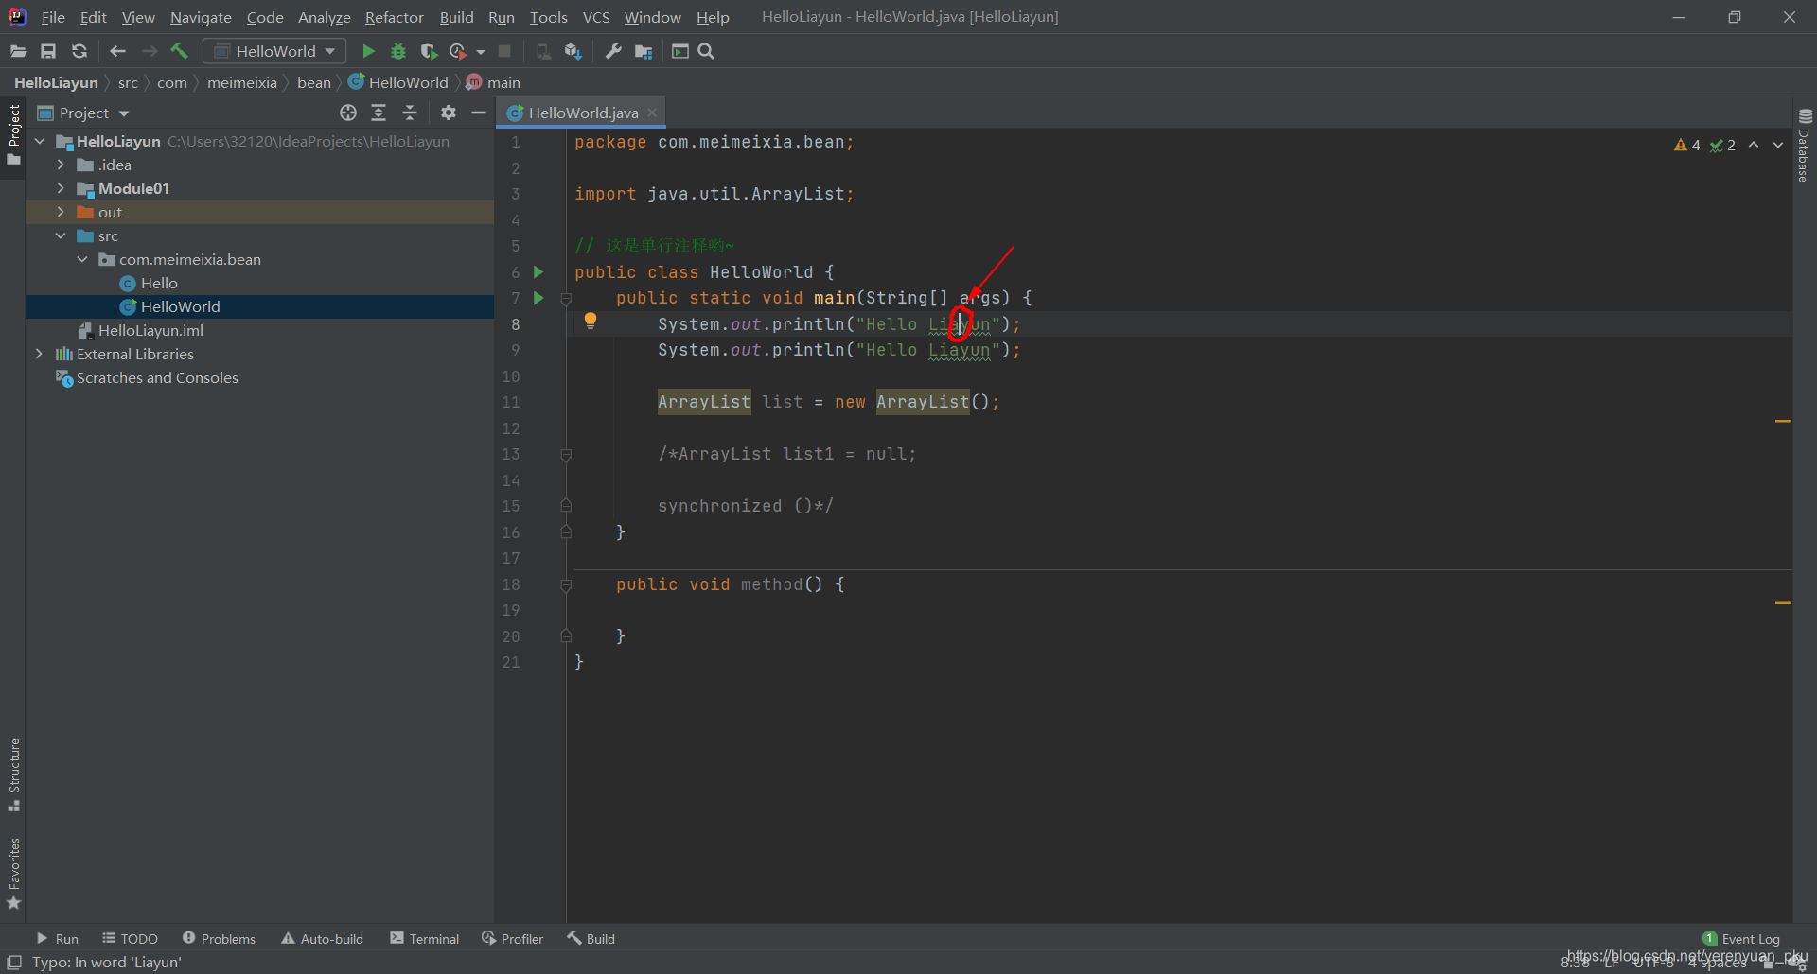Image resolution: width=1817 pixels, height=974 pixels.
Task: Open the Navigate menu
Action: coord(201,17)
